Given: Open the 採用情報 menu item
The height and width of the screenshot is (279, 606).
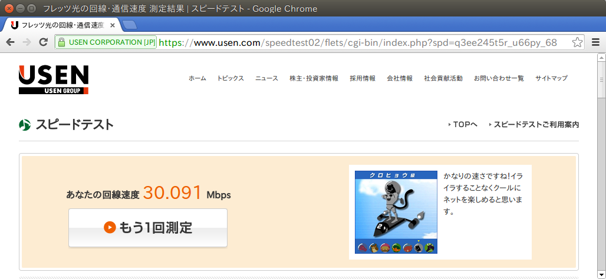Looking at the screenshot, I should pos(363,78).
